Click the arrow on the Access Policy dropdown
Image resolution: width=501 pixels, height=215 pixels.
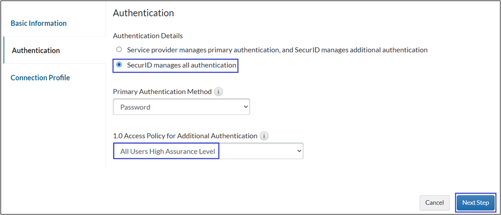pyautogui.click(x=299, y=151)
